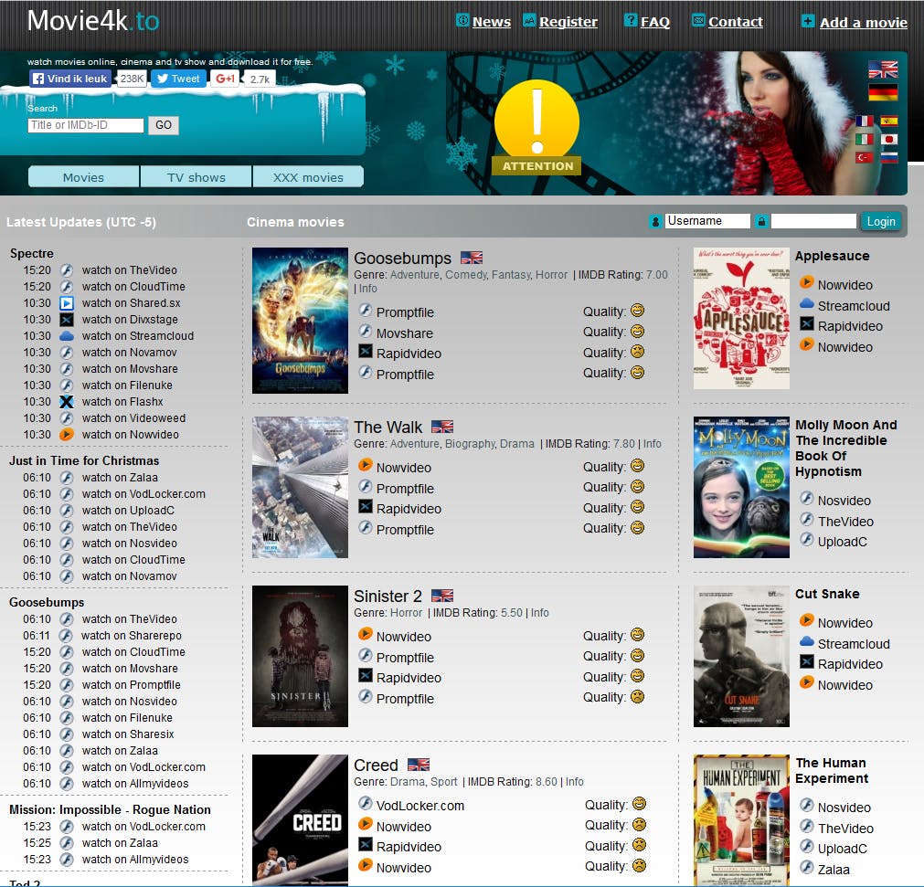The height and width of the screenshot is (887, 924).
Task: Click the Login button
Action: pyautogui.click(x=881, y=221)
